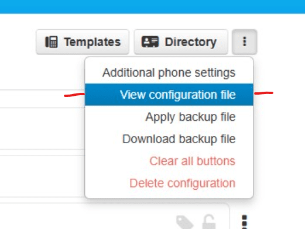Open the Directory button by its label
305x229 pixels.
coord(191,42)
